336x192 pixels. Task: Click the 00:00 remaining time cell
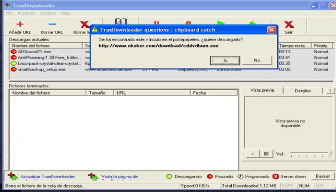(x=285, y=69)
